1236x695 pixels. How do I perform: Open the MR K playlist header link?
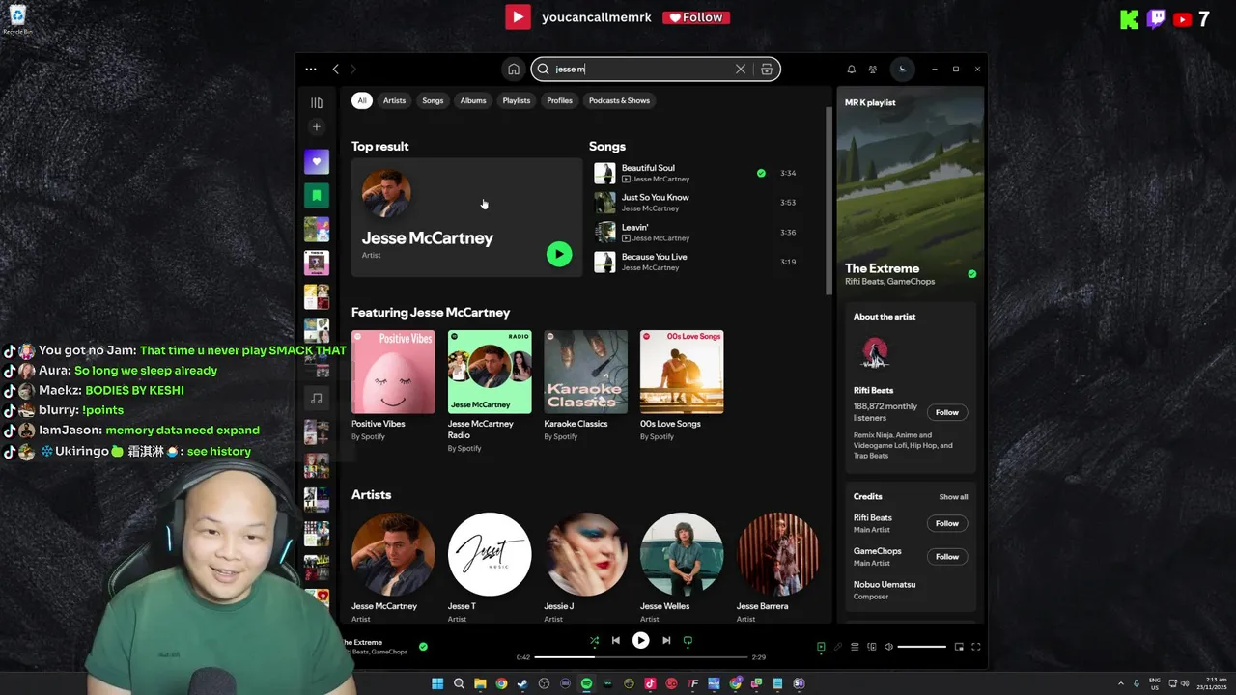[870, 102]
